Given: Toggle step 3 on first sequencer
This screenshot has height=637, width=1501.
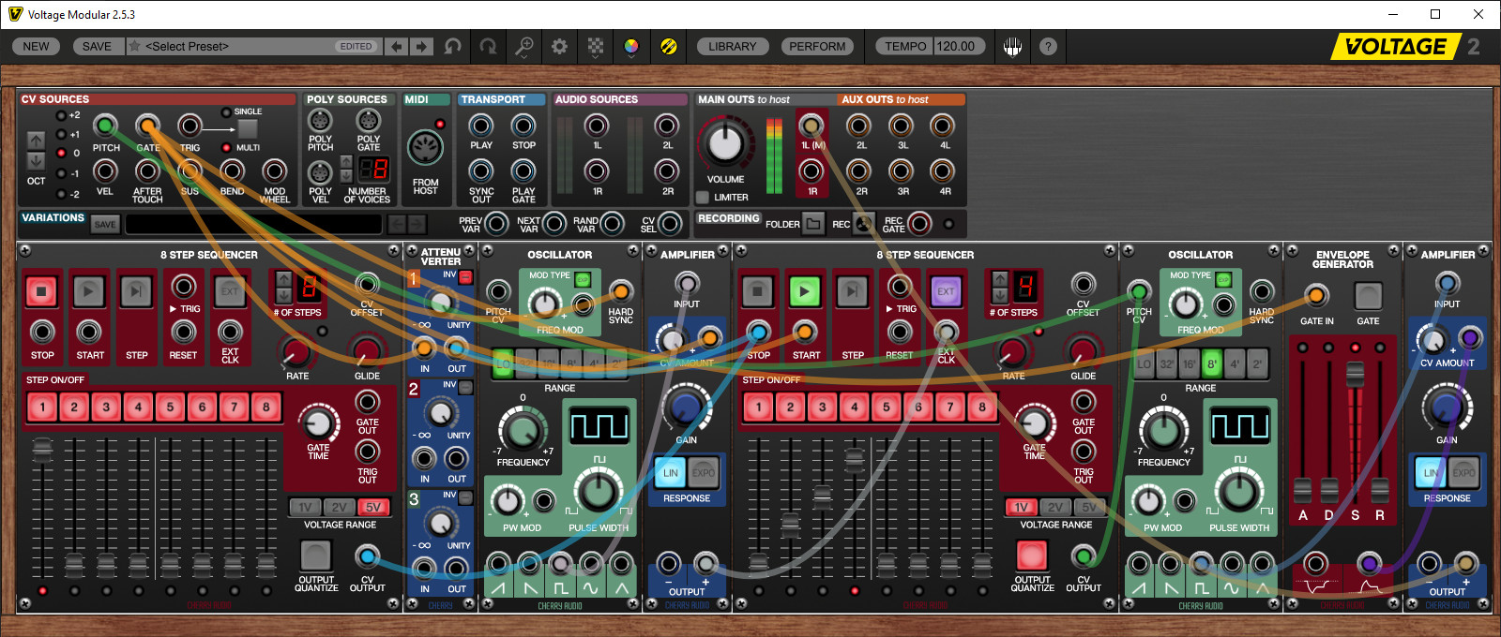Looking at the screenshot, I should click(106, 407).
